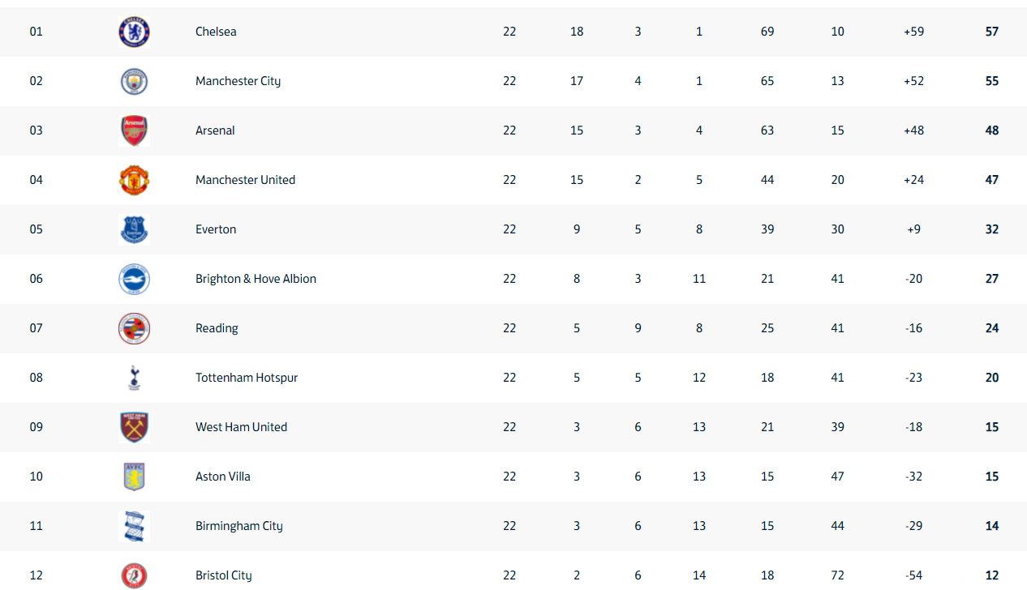Viewport: 1027px width, 590px height.
Task: Select the Brighton & Hove Albion badge
Action: coord(134,279)
